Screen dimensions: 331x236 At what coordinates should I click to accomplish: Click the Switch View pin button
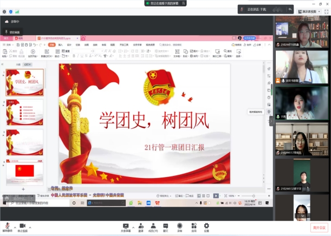coord(12,32)
